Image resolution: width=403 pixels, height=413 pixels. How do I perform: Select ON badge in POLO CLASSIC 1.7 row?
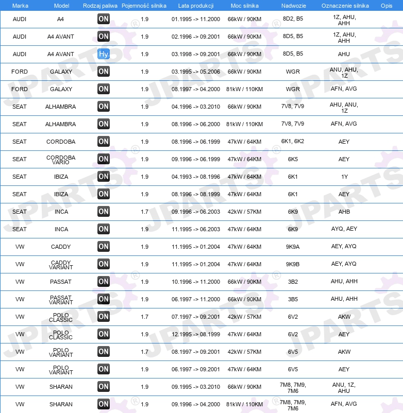tap(103, 317)
